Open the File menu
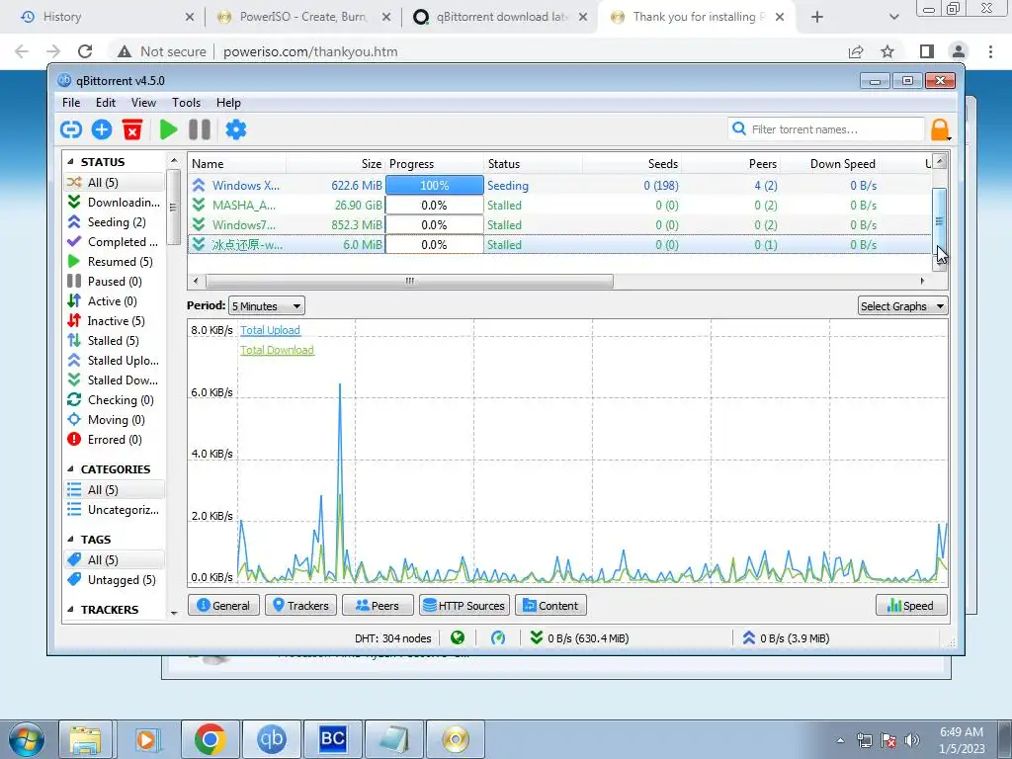The height and width of the screenshot is (759, 1012). pos(71,103)
